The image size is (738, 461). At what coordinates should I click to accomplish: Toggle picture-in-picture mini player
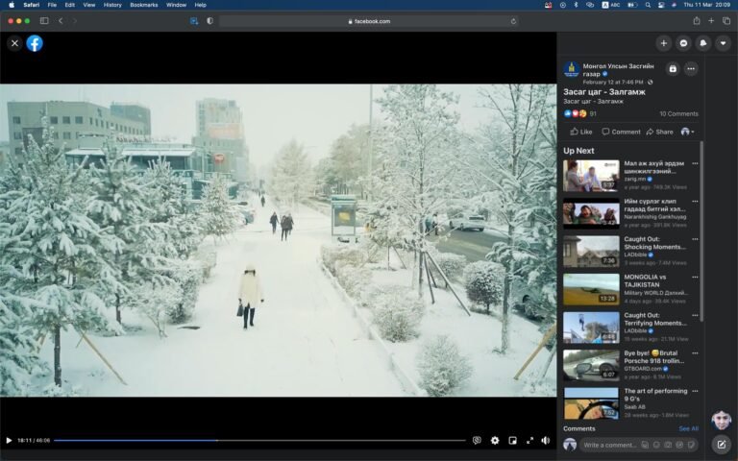[512, 440]
